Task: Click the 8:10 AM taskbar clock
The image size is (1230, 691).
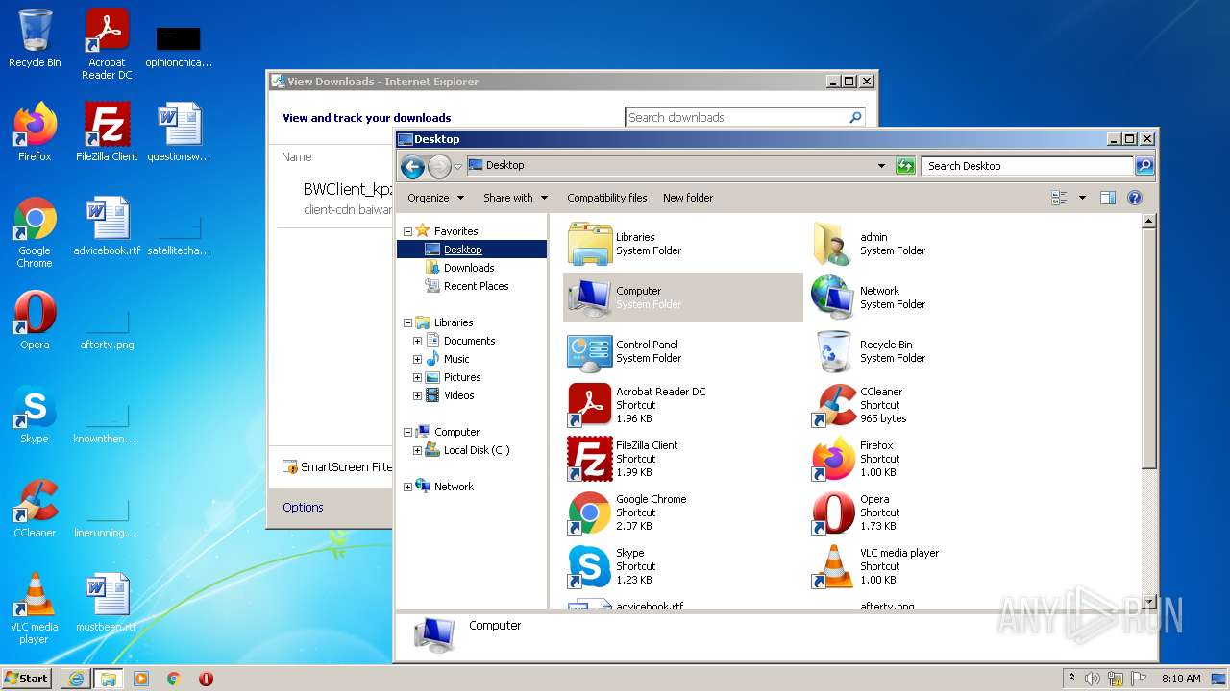Action: pyautogui.click(x=1181, y=679)
